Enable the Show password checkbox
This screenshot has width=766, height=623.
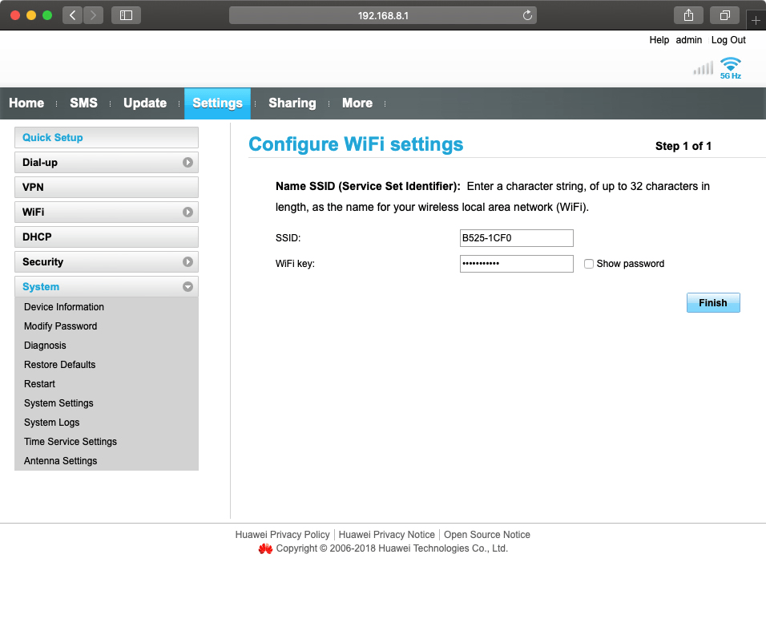[589, 264]
